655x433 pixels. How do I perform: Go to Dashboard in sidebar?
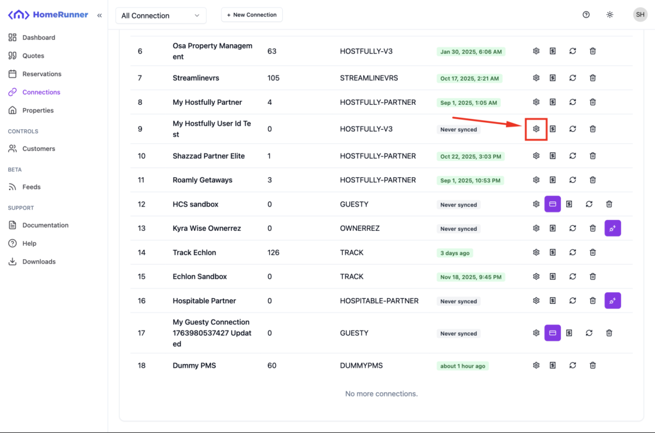coord(38,38)
